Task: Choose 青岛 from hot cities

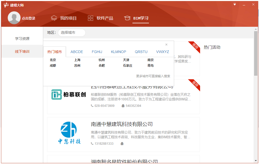Action: [151, 65]
